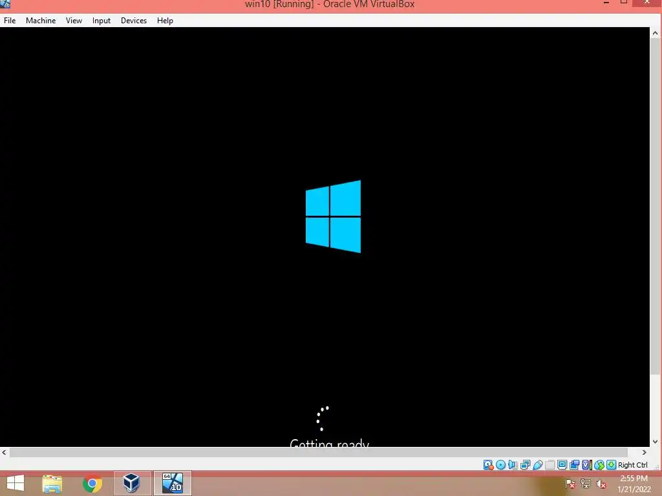
Task: Click the audio indicator in VM status bar
Action: point(513,465)
